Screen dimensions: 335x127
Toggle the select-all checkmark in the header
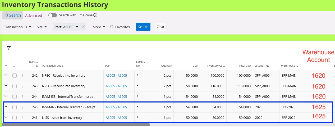point(14,66)
